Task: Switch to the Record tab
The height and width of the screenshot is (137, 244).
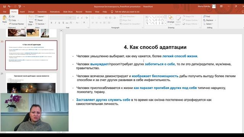Action: [x=79, y=12]
